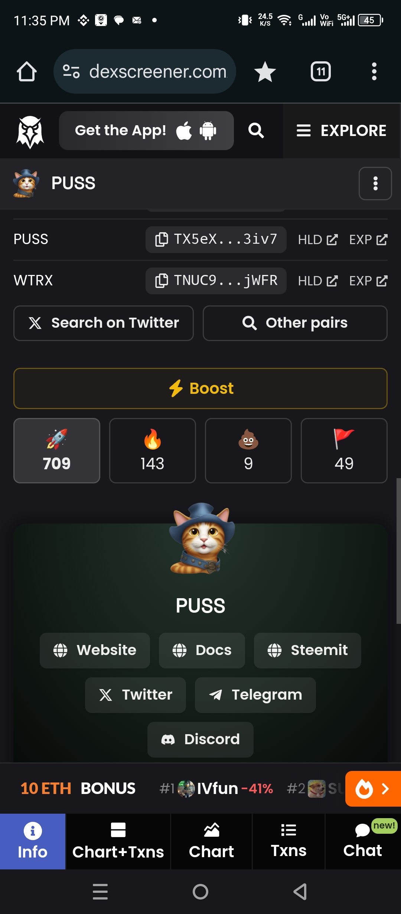The image size is (401, 914).
Task: Tap the DEX Screener owl logo
Action: pyautogui.click(x=30, y=132)
